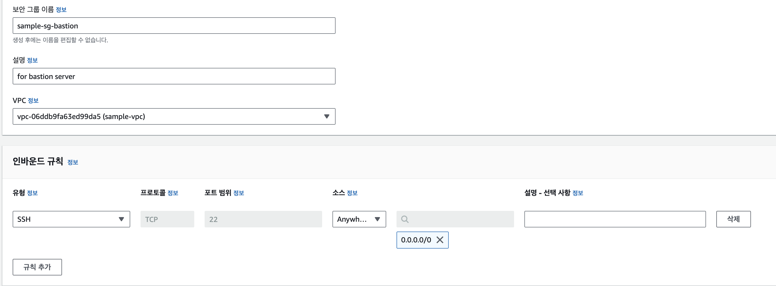This screenshot has width=776, height=286.
Task: Open 정보 link next to 설명 - 선택 사항
Action: [x=578, y=193]
